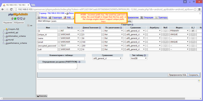Toggle Null checkbox for id row
The height and width of the screenshot is (101, 203).
tap(165, 31)
